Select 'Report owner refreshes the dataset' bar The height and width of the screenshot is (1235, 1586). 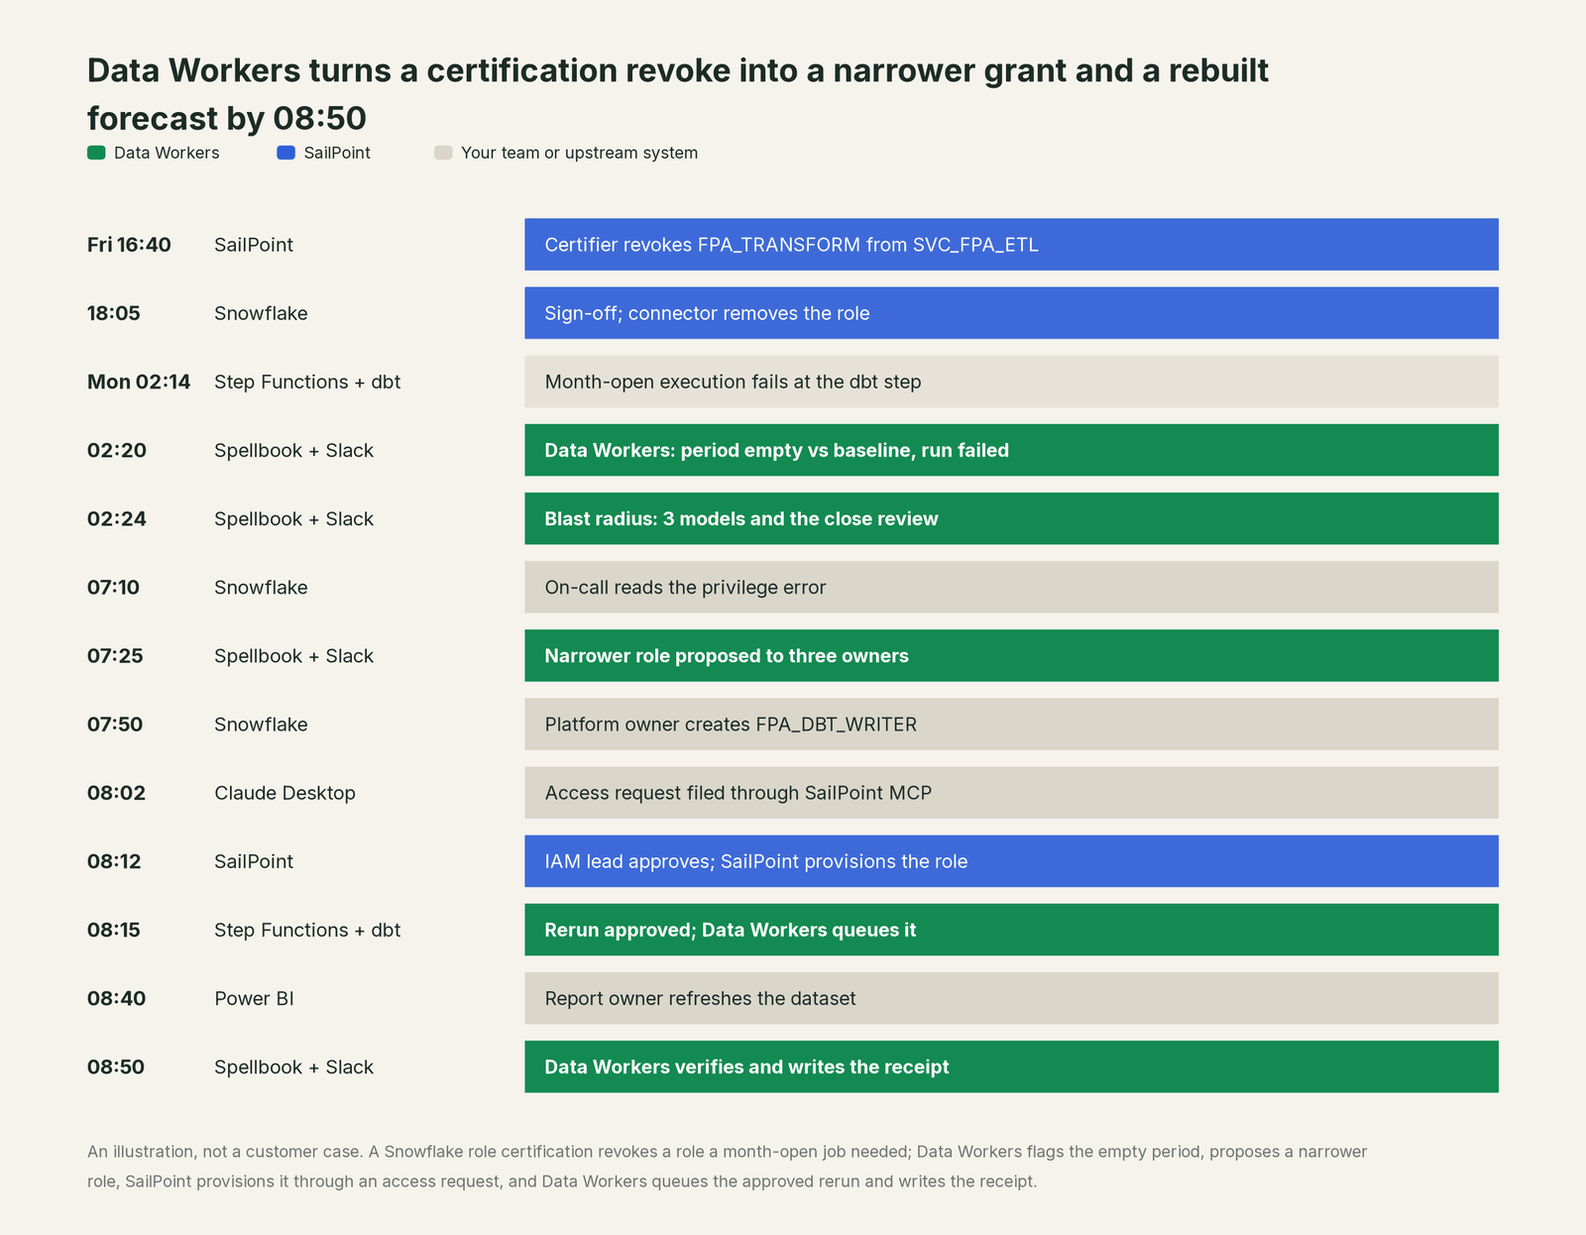pos(1011,998)
